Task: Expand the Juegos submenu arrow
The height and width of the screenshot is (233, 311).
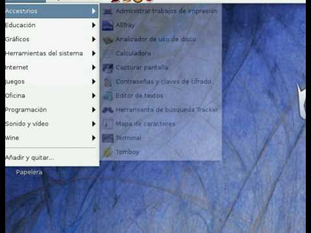Action: pos(93,82)
